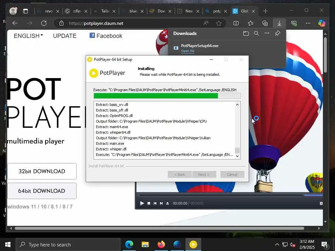
Task: Open Microsoft Edge from the taskbar
Action: (129, 244)
